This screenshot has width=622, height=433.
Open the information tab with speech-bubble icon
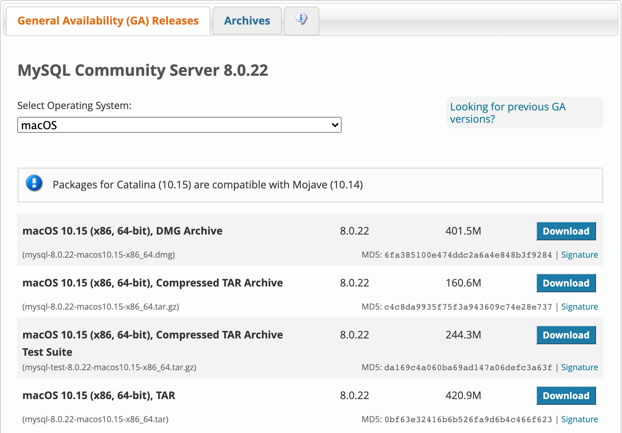tap(301, 20)
